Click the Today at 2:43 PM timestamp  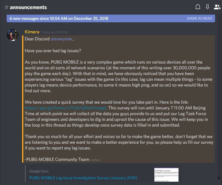[54, 32]
